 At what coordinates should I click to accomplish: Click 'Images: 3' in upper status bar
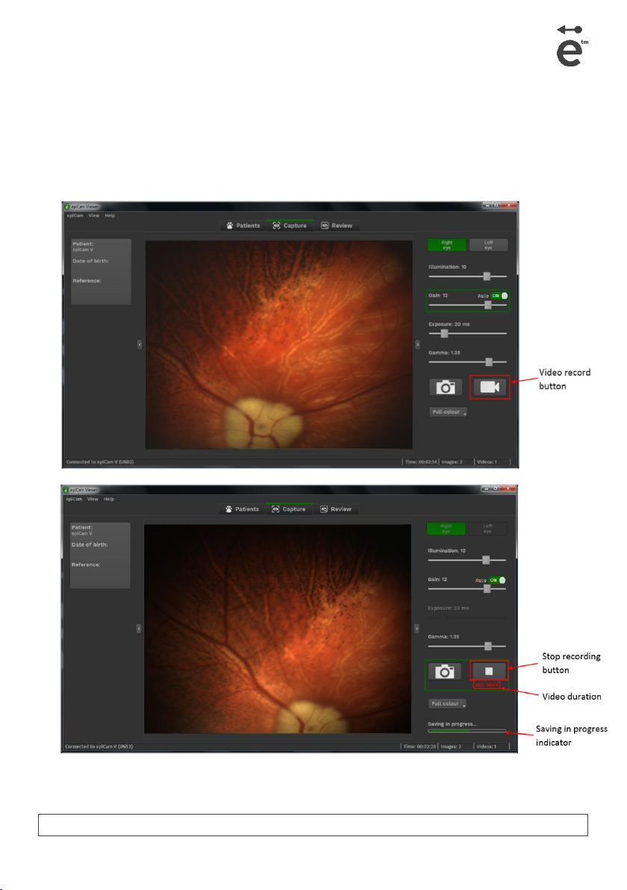tap(452, 462)
